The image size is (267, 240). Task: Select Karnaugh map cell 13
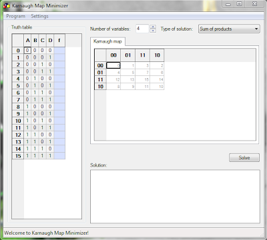tap(128, 79)
